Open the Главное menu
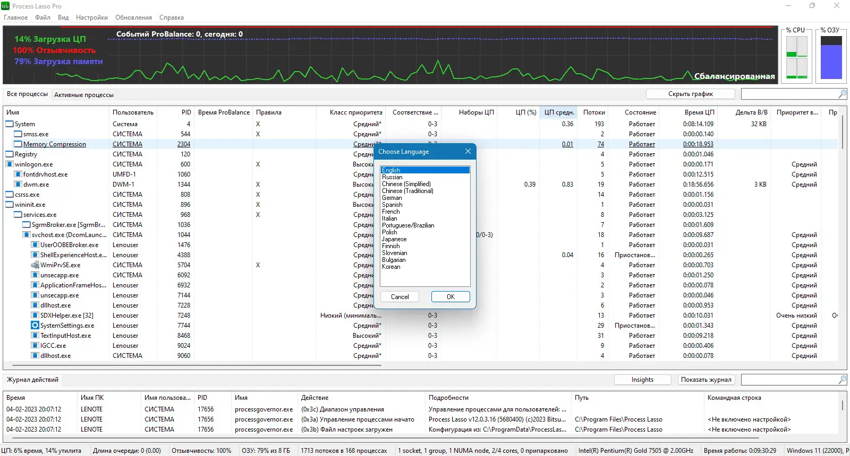 pyautogui.click(x=15, y=17)
